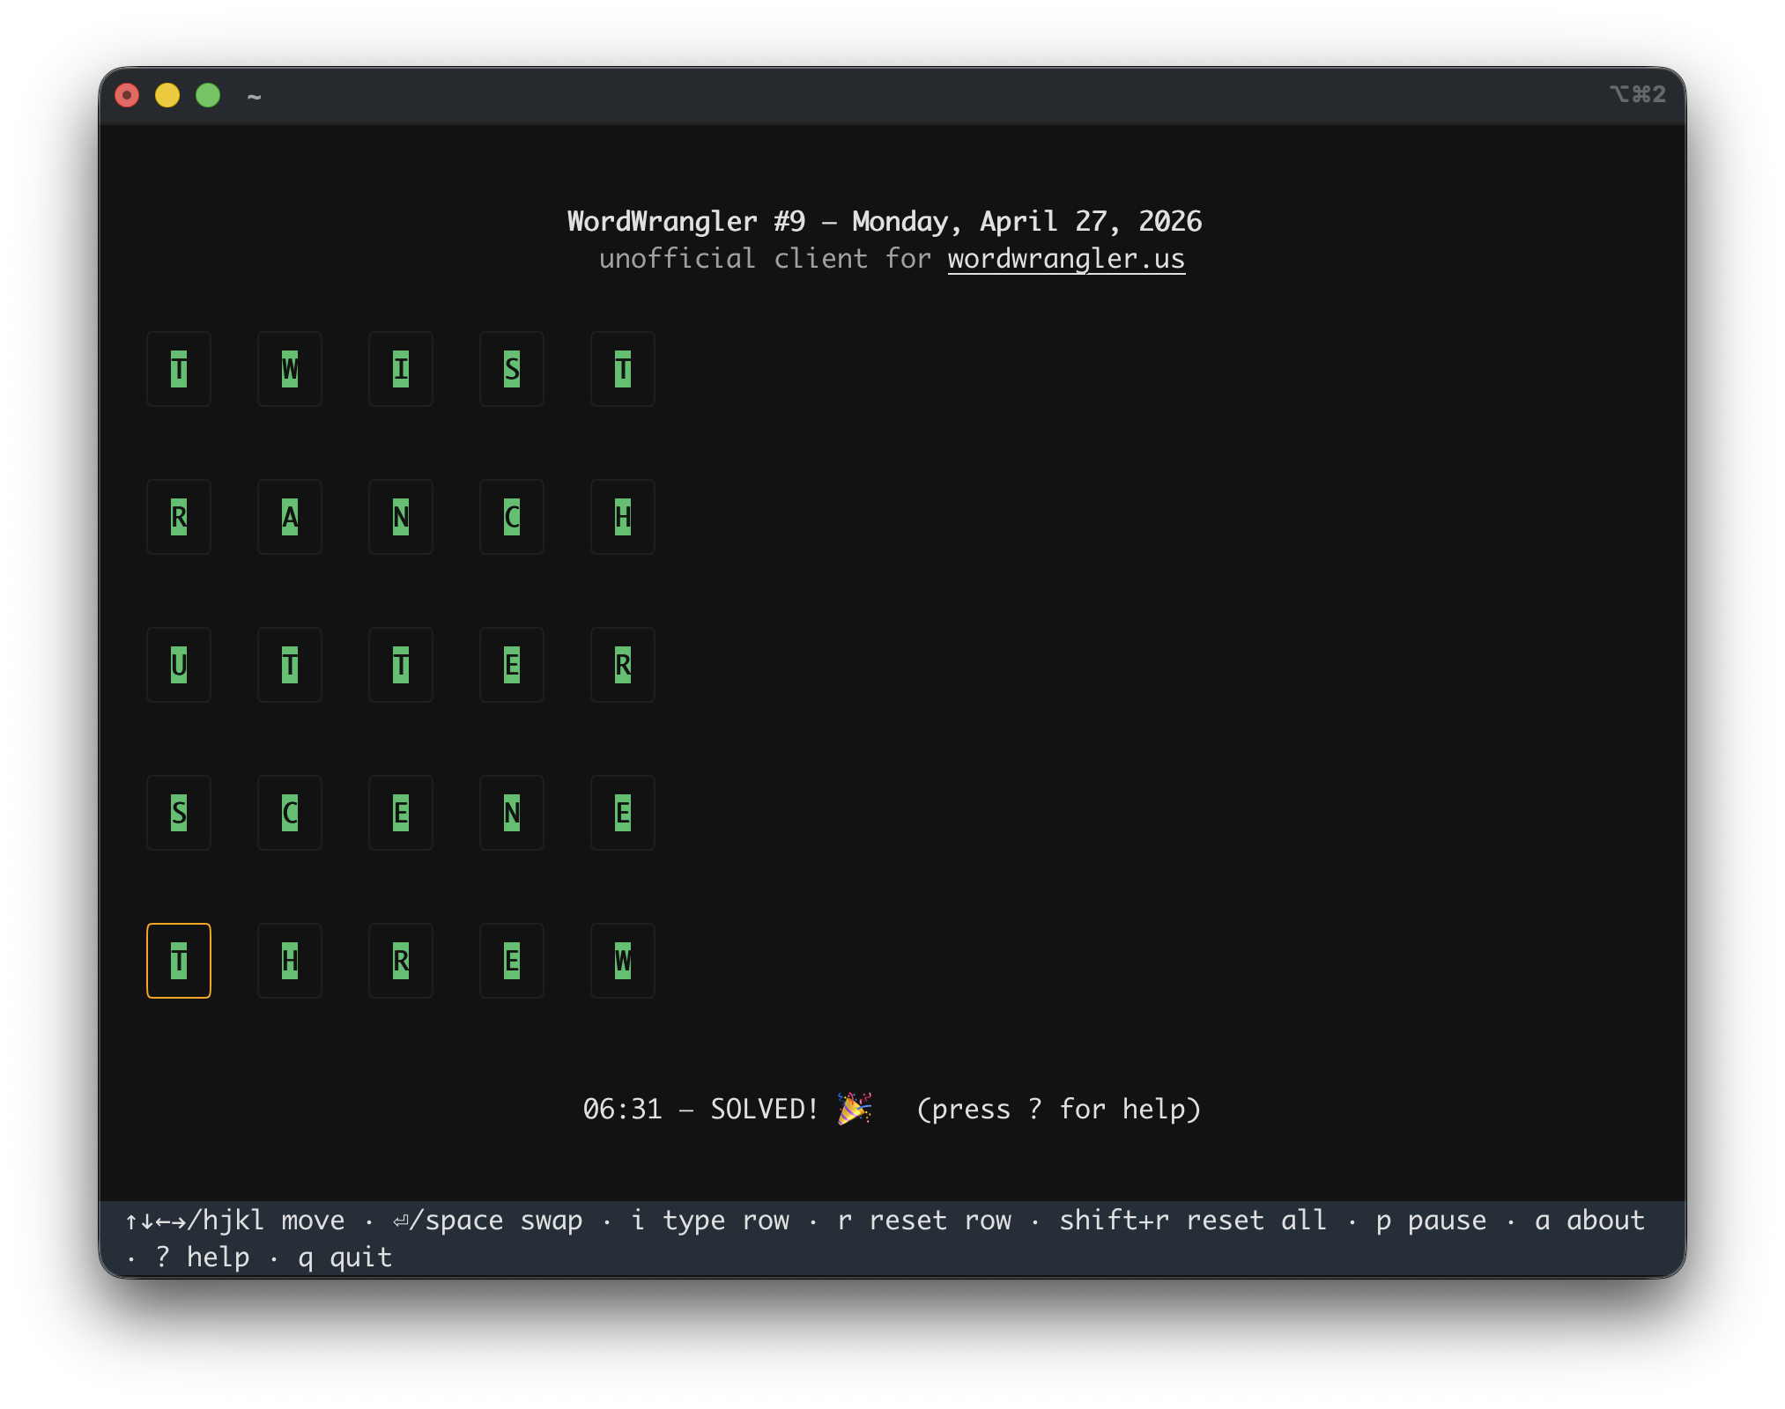Click the 'unofficial client for' subtitle text
The image size is (1785, 1409).
(765, 259)
